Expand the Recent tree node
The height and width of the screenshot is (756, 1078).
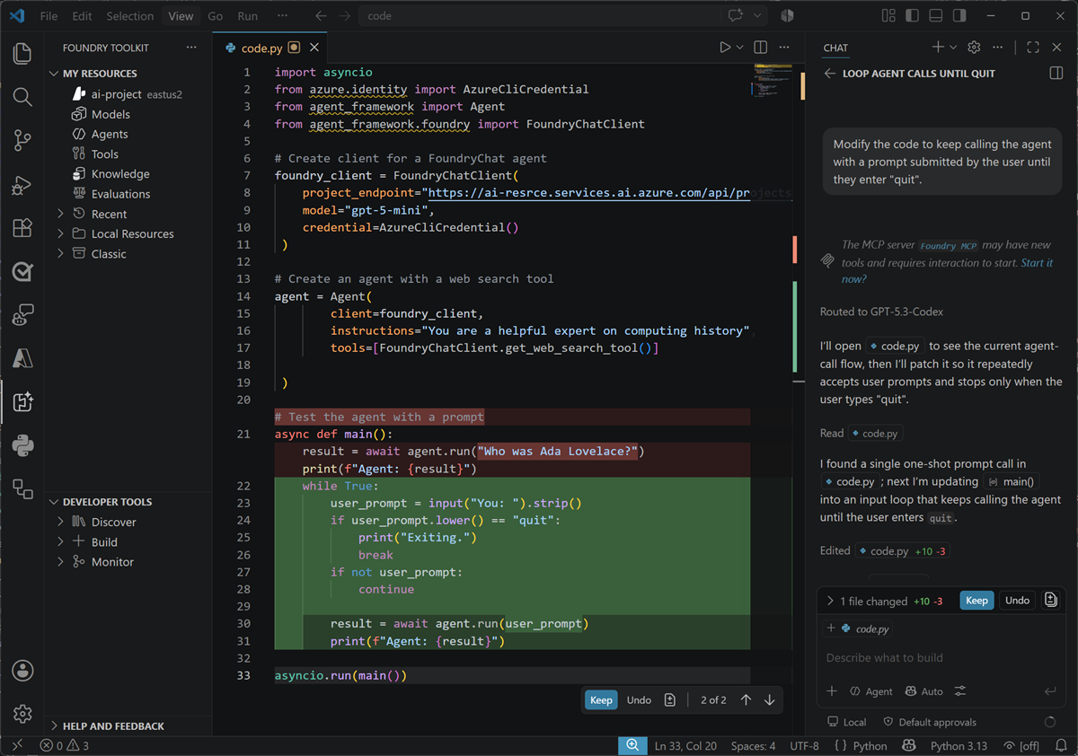pos(61,214)
